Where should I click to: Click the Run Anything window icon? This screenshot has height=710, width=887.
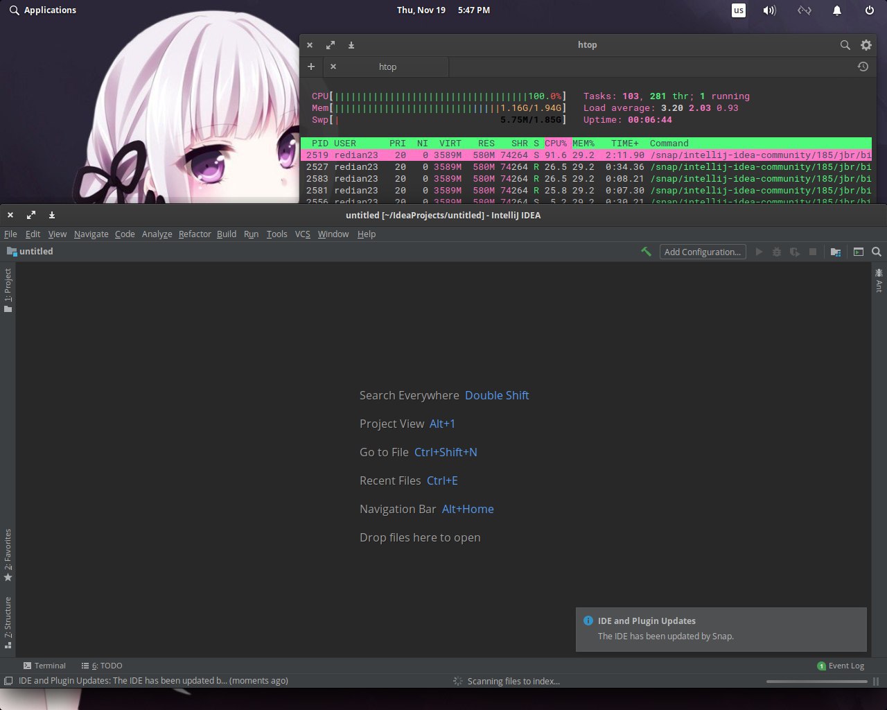[858, 252]
